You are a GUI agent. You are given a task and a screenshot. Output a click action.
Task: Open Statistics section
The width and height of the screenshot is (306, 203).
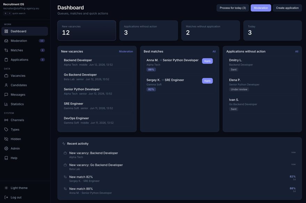point(25,104)
